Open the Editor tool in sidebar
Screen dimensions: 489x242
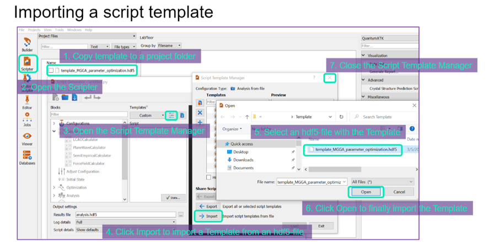pos(27,103)
